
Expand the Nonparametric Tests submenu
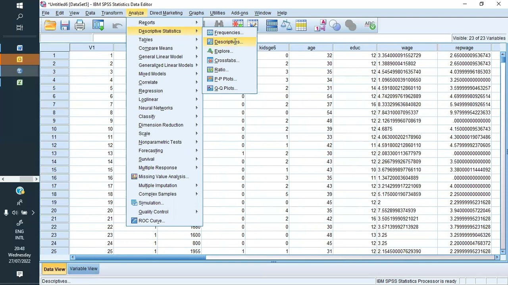[x=164, y=142]
